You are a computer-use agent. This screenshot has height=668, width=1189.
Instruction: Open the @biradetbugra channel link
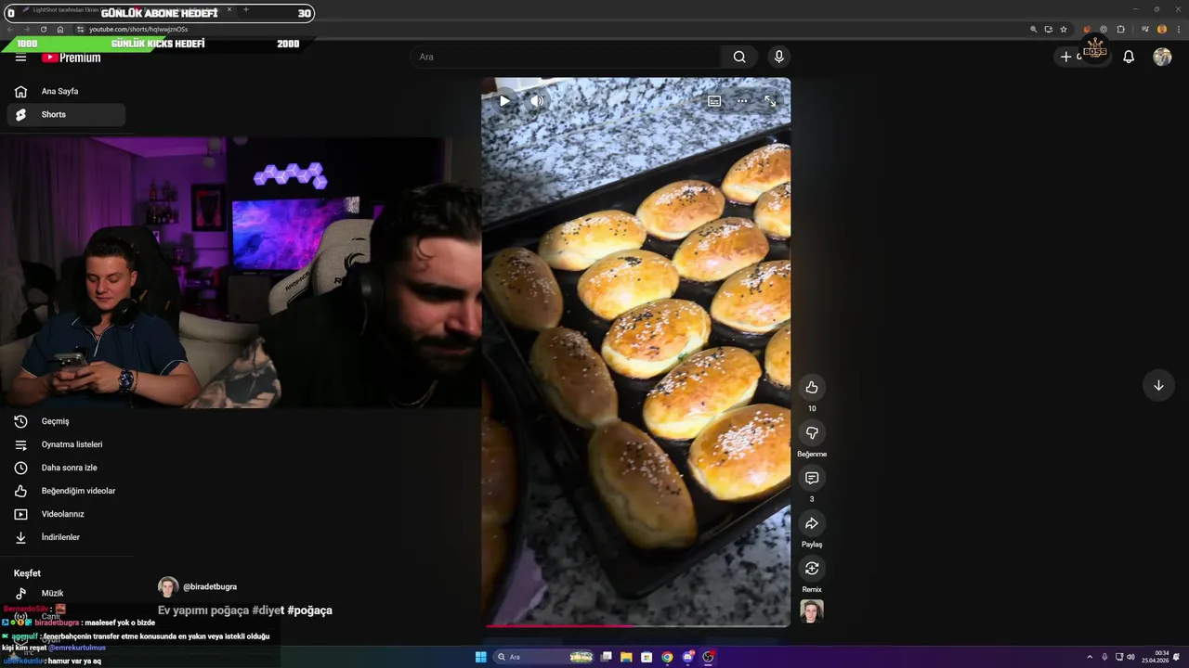tap(210, 586)
